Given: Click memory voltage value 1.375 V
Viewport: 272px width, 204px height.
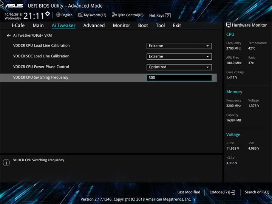Looking at the screenshot, I should click(253, 106).
